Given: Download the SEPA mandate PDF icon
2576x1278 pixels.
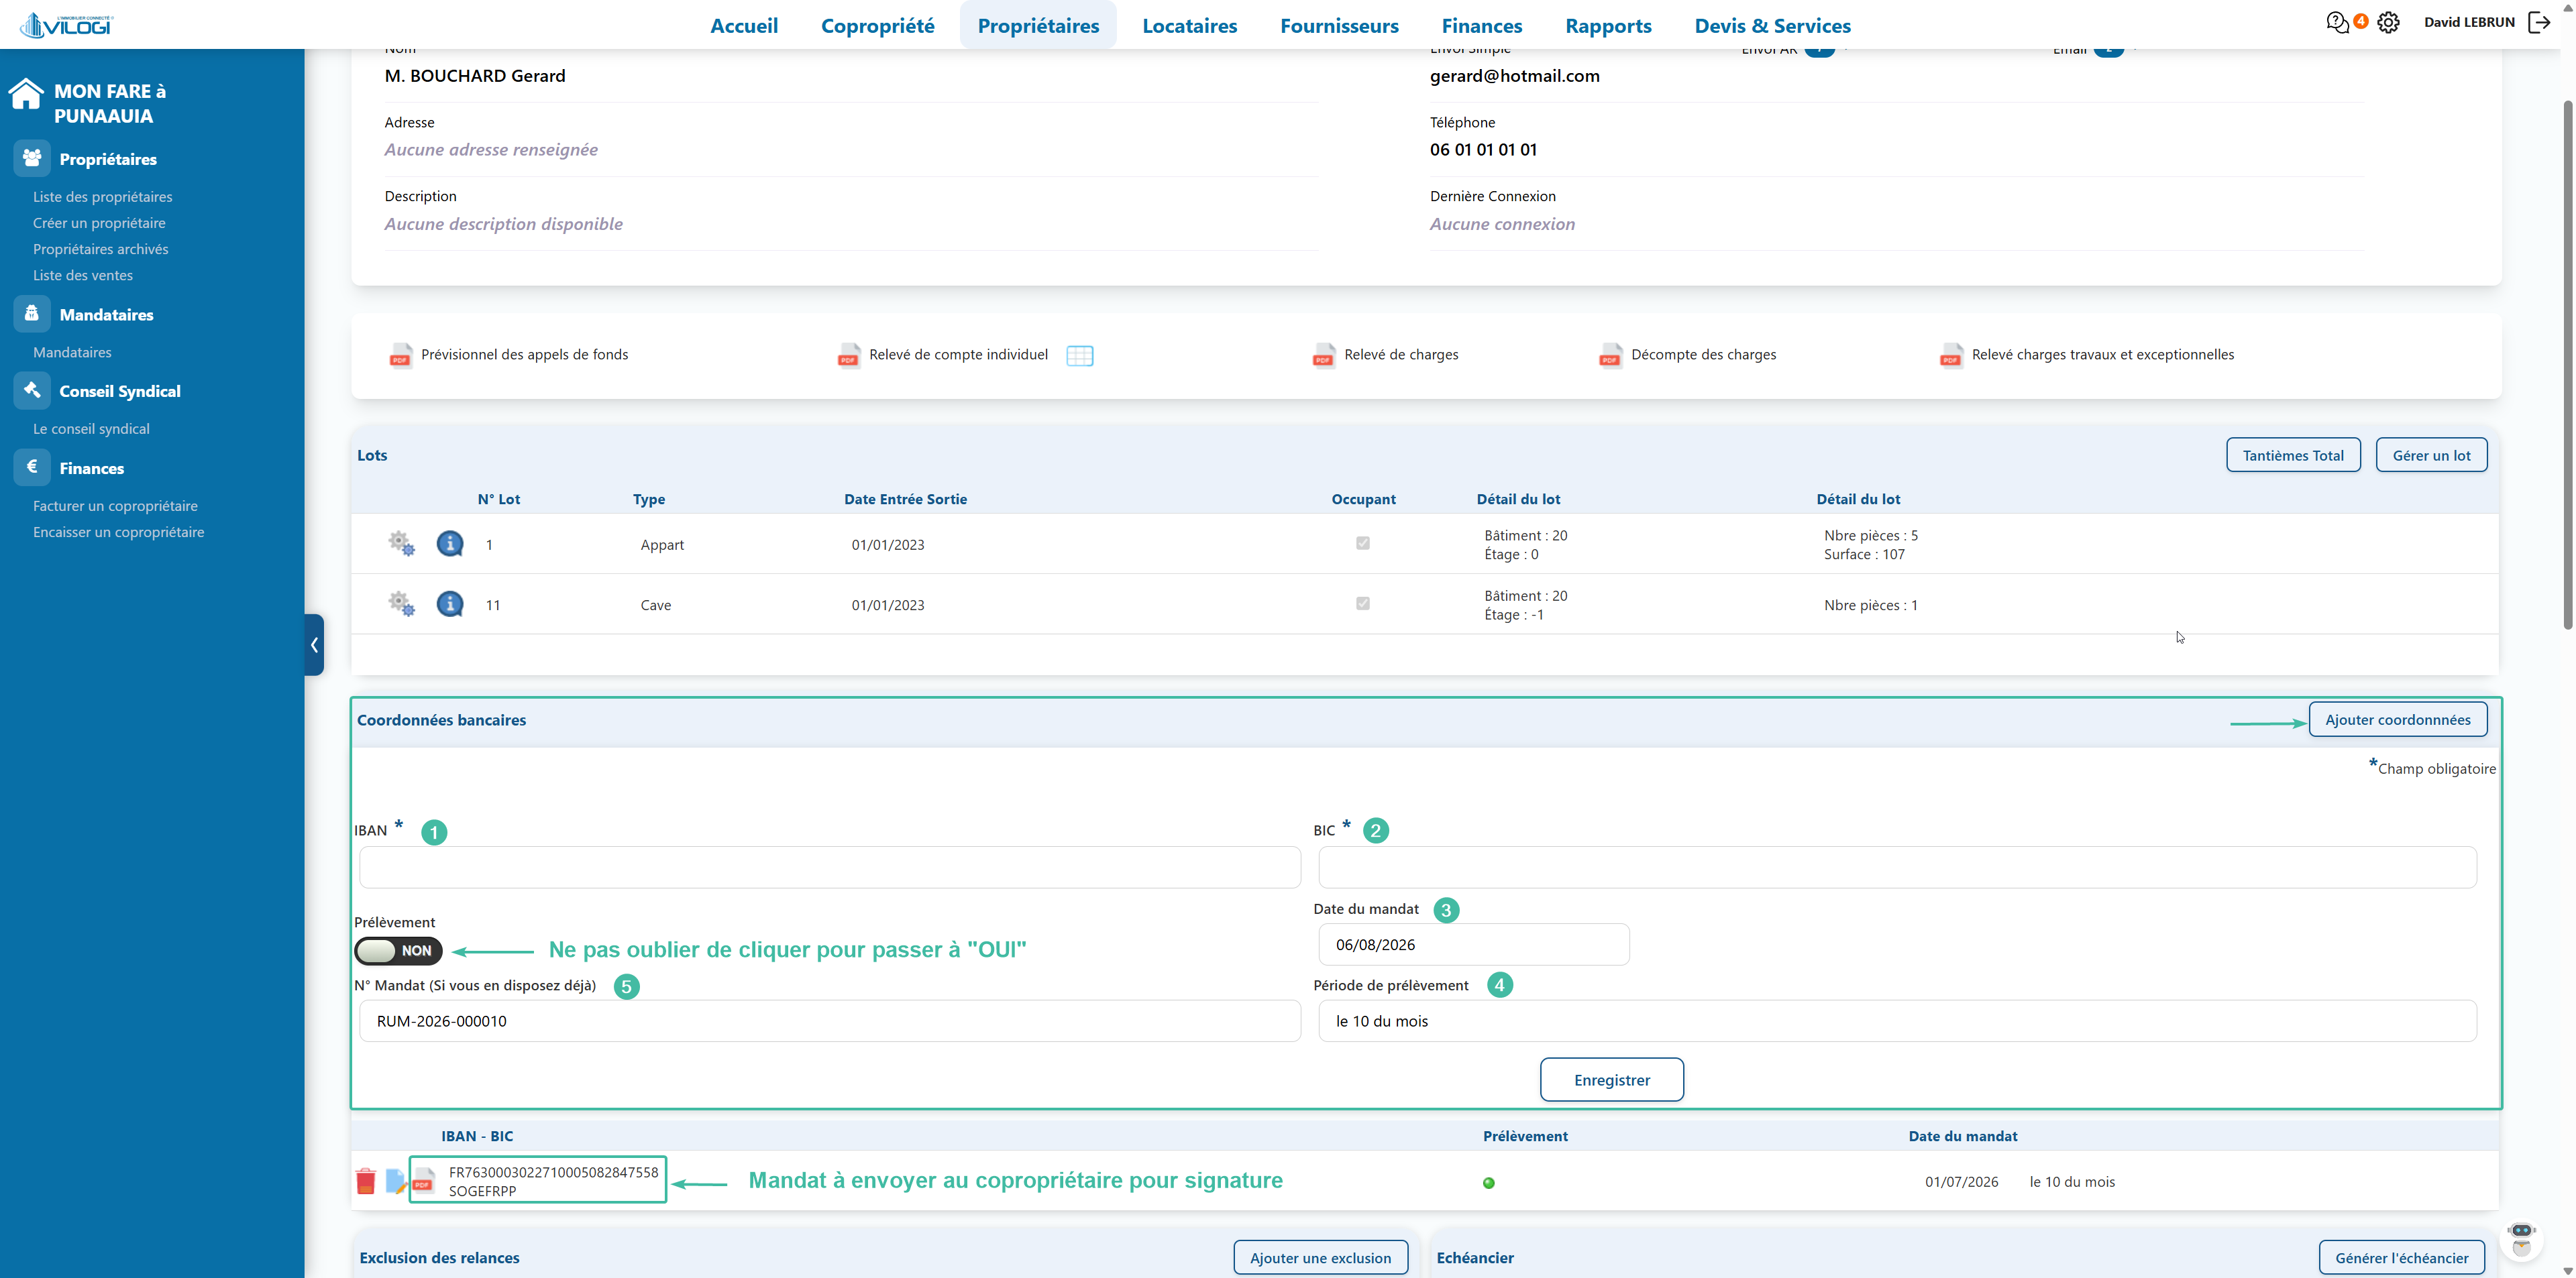Looking at the screenshot, I should [x=423, y=1181].
